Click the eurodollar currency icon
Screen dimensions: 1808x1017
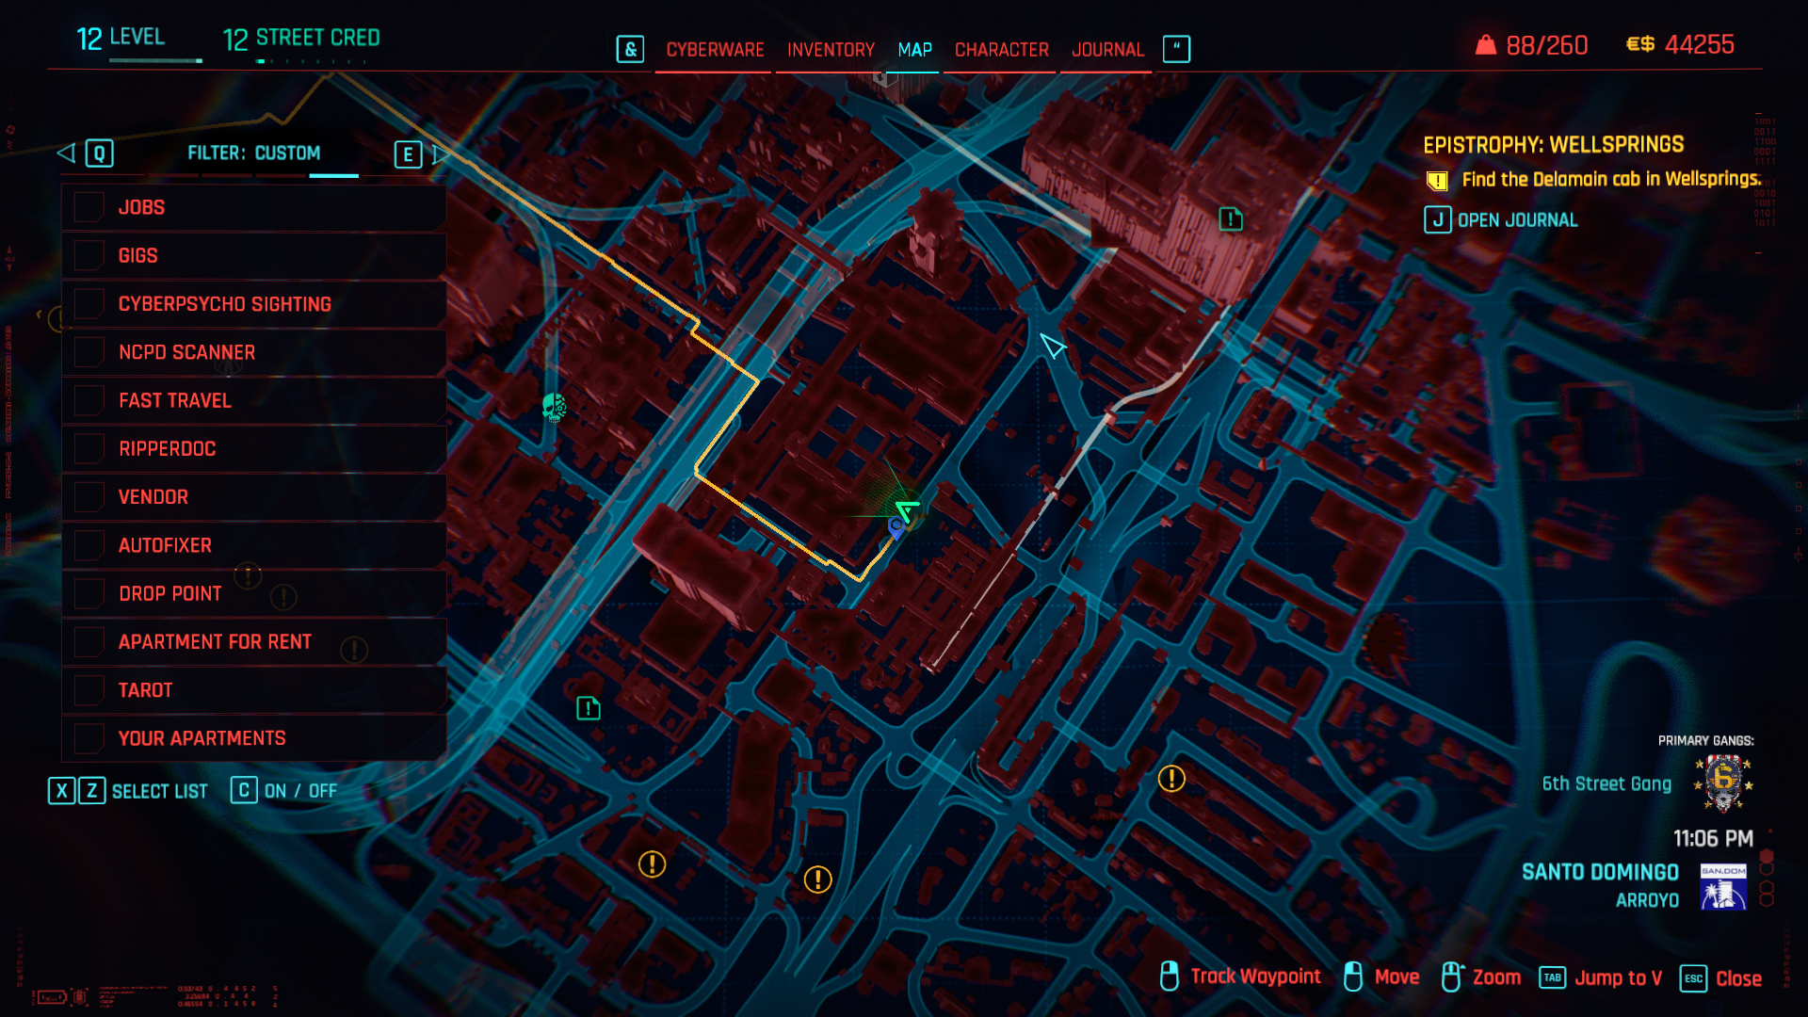pyautogui.click(x=1640, y=45)
